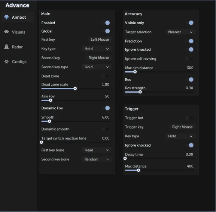Toggle Ignore knocked in Accuracy section
This screenshot has width=216, height=212.
tap(190, 49)
